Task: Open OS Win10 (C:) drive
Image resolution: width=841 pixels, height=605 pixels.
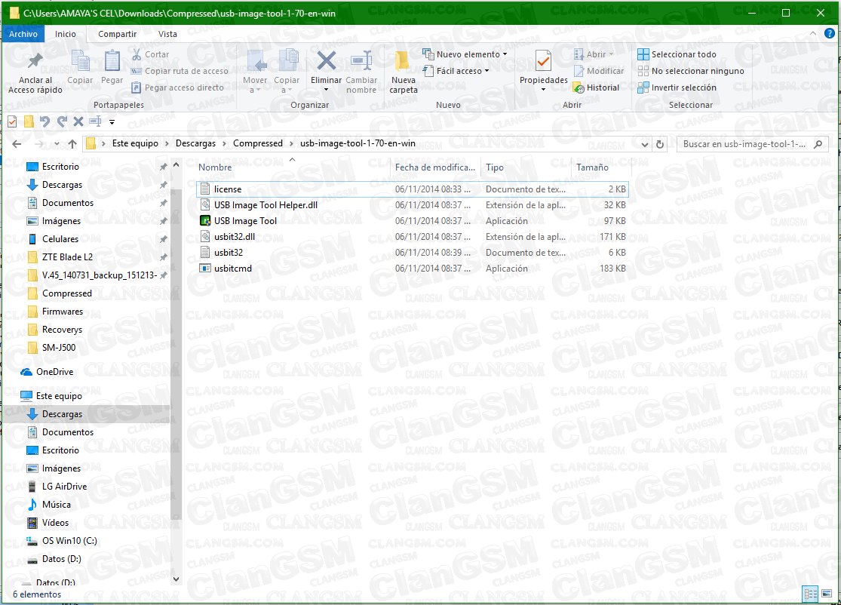Action: (x=69, y=541)
